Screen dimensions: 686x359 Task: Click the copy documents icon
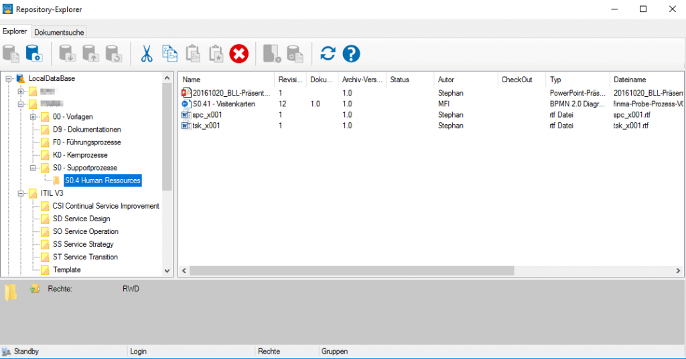click(169, 53)
